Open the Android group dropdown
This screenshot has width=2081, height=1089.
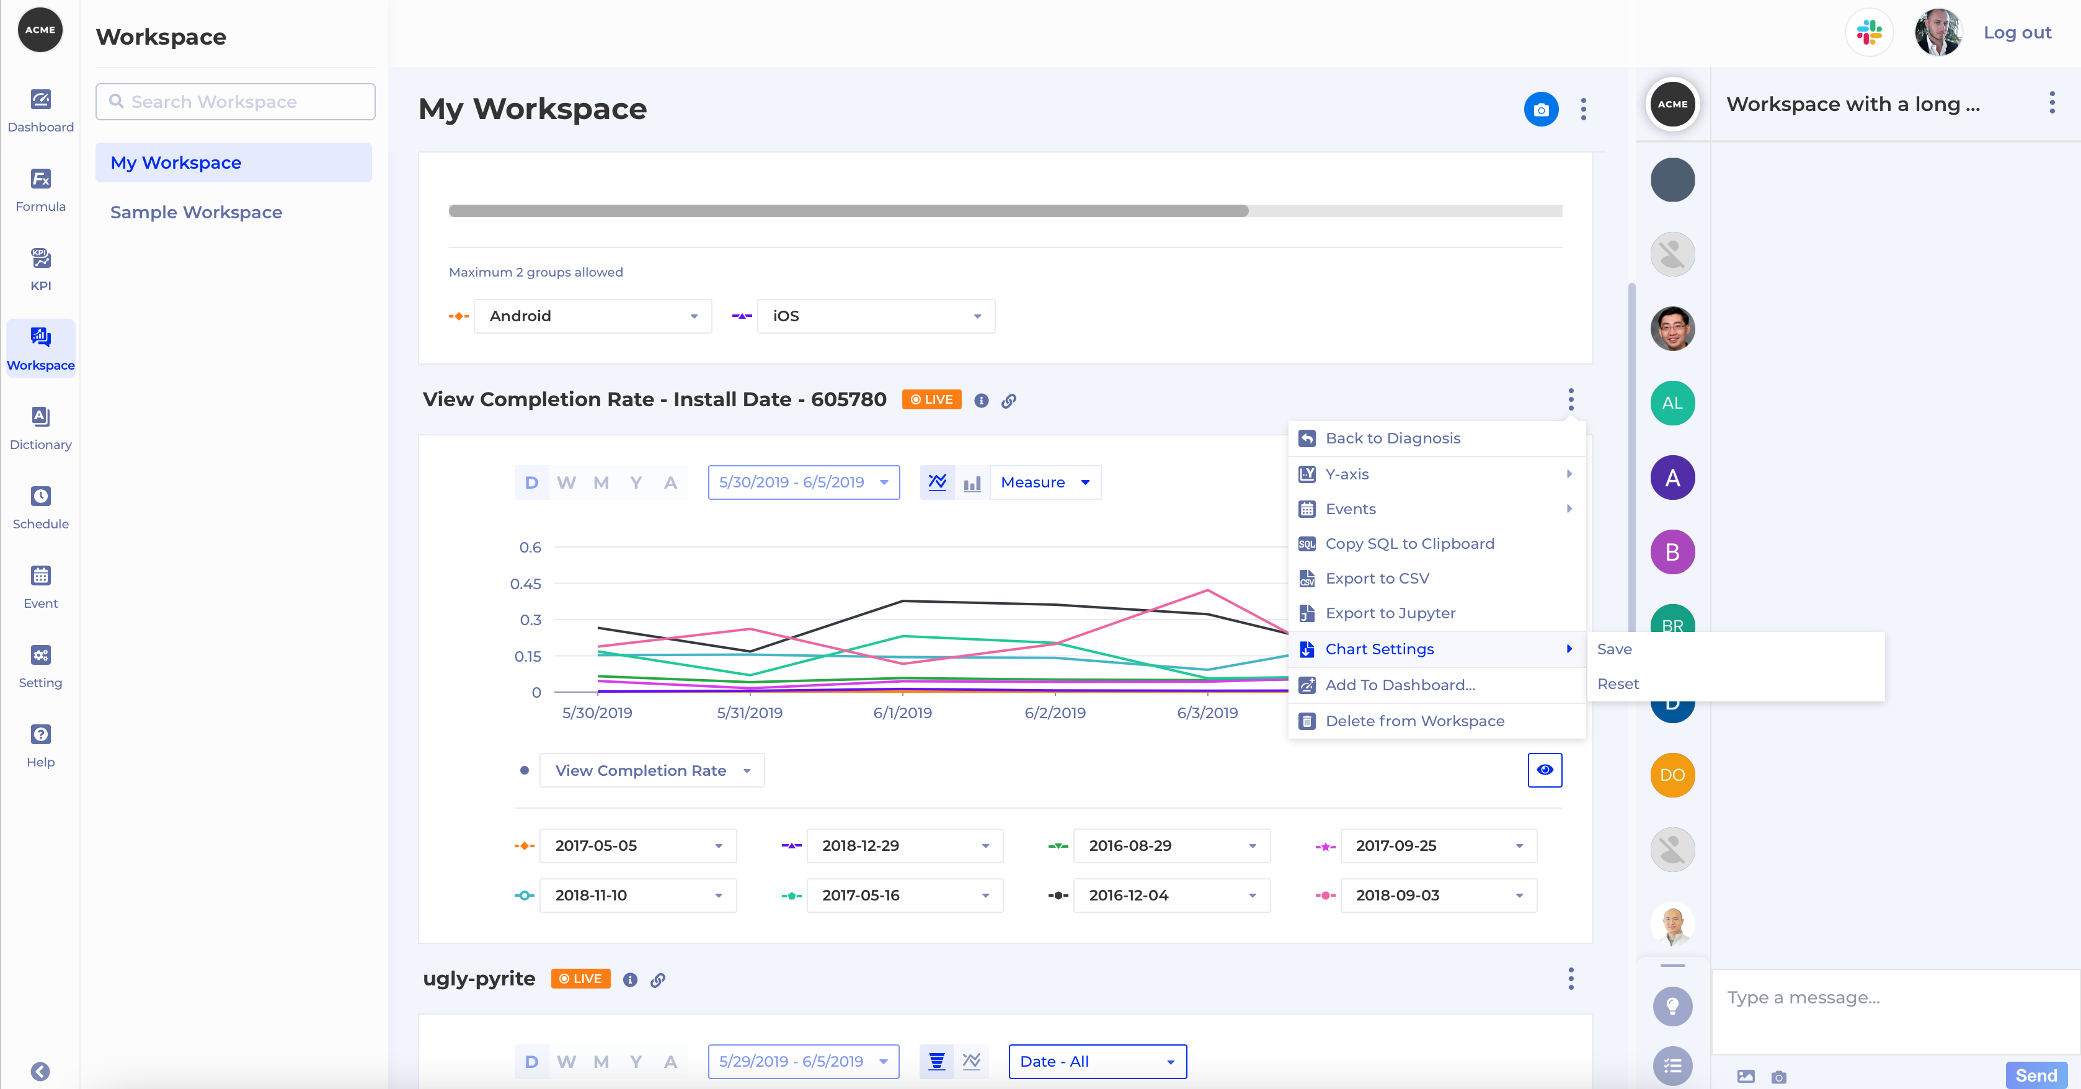tap(592, 316)
